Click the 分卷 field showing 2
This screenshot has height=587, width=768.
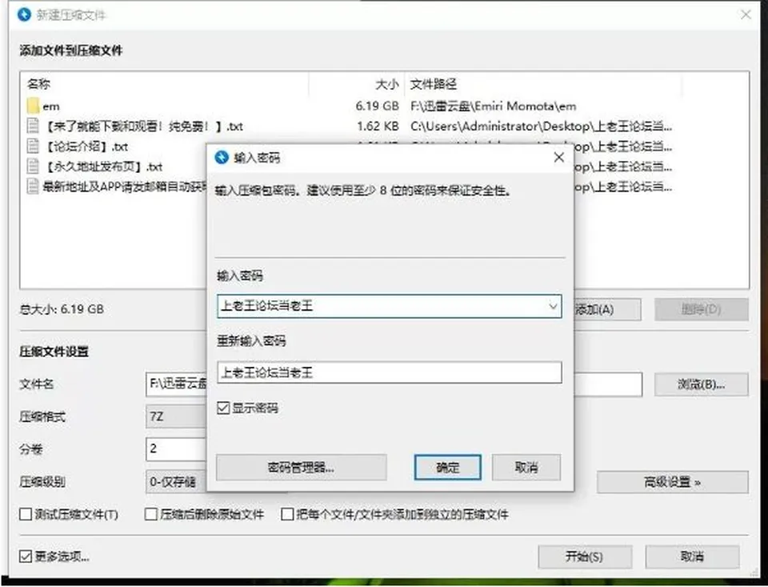point(176,449)
